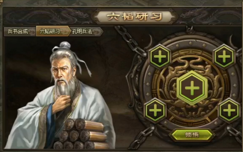The image size is (243, 152).
Task: Click the top-right green plus hexagon slot
Action: click(224, 56)
